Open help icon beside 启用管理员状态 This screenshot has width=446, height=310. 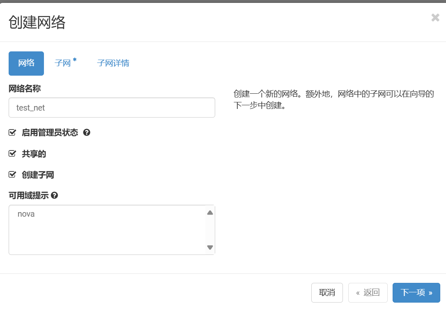point(87,132)
